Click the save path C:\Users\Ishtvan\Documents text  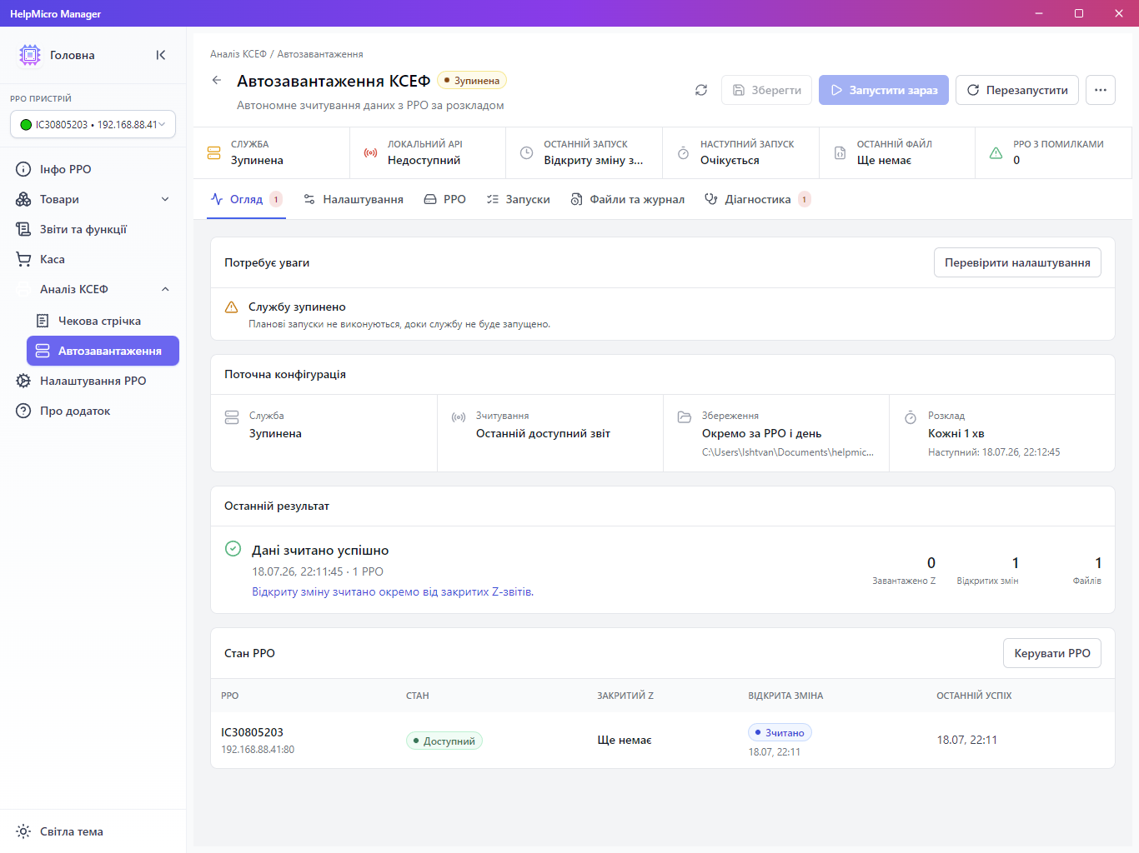pos(788,452)
